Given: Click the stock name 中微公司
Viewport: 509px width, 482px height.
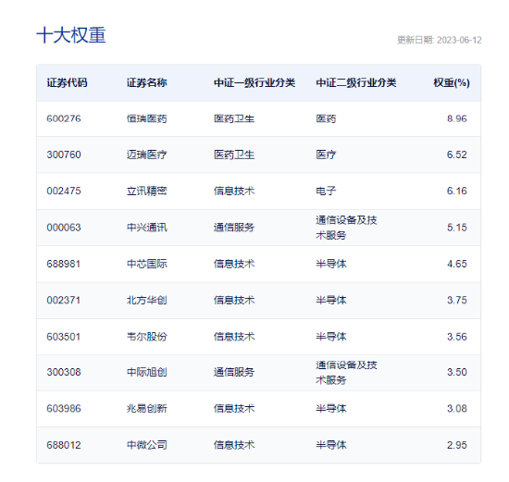Looking at the screenshot, I should [147, 445].
